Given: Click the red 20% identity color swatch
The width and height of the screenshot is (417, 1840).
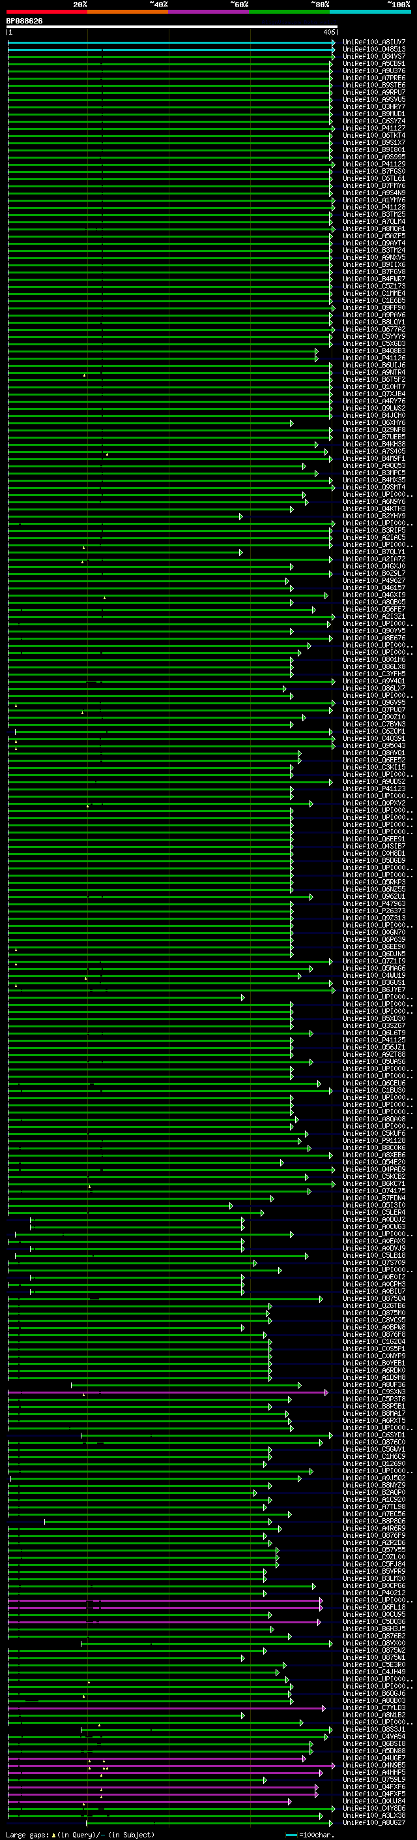Looking at the screenshot, I should tap(46, 12).
